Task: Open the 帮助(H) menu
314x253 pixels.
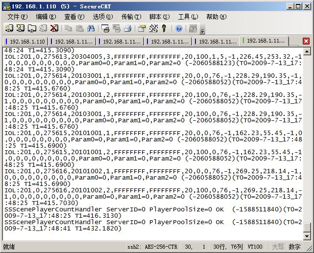Action: 216,17
